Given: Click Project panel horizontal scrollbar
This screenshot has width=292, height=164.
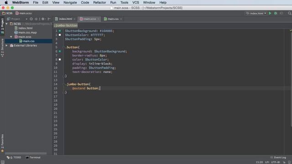Looking at the screenshot, I should coord(26,154).
